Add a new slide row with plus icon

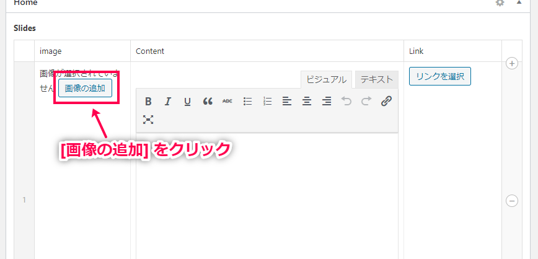coord(512,63)
